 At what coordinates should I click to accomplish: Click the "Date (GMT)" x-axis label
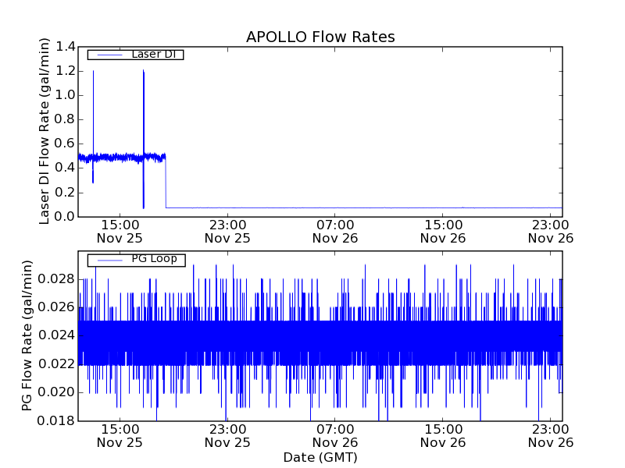click(x=320, y=457)
